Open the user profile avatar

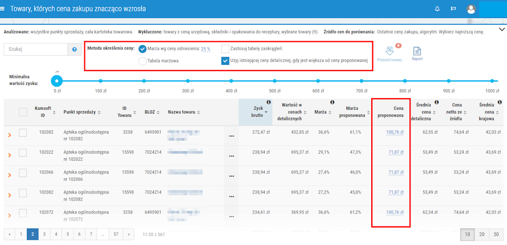point(470,9)
